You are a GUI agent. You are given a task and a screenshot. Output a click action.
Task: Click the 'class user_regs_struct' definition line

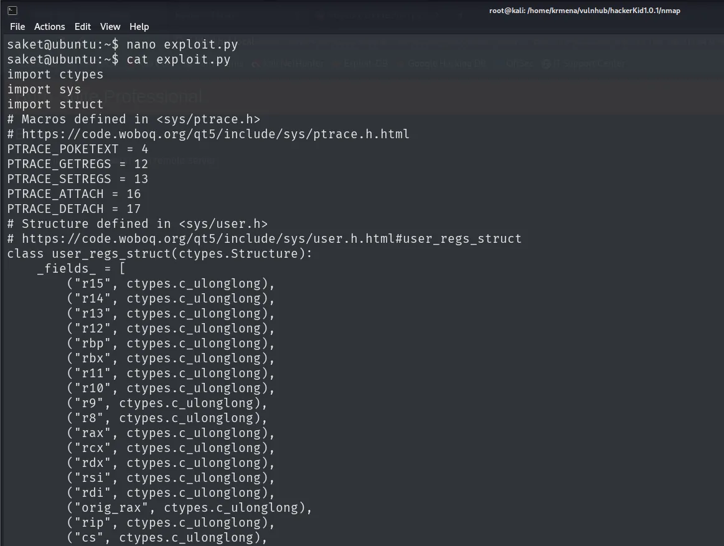[160, 253]
